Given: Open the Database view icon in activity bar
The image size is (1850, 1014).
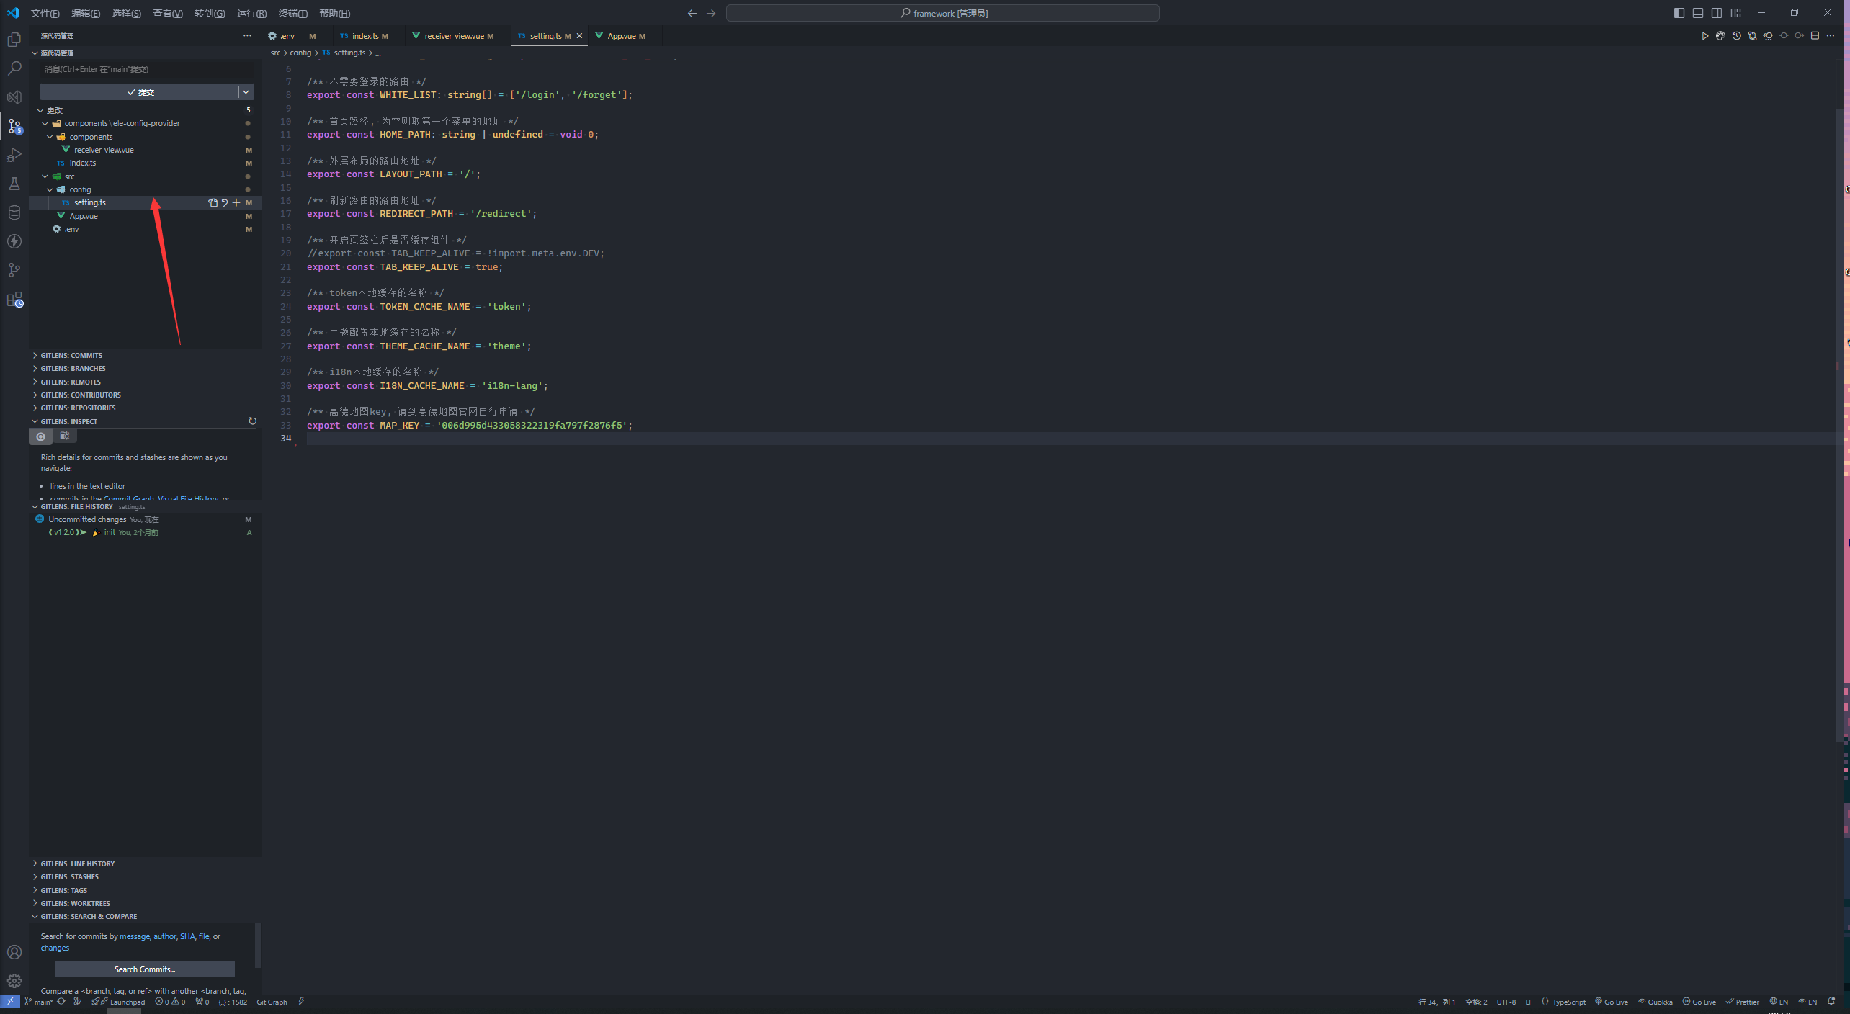Looking at the screenshot, I should click(x=14, y=212).
